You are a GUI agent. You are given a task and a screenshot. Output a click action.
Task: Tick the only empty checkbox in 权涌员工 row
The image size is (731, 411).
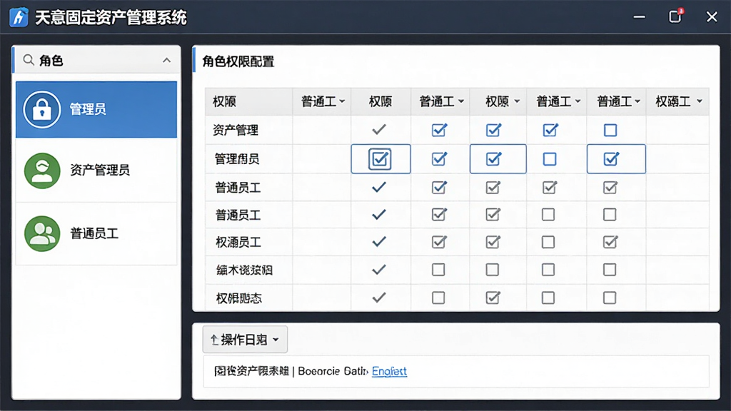pyautogui.click(x=548, y=242)
